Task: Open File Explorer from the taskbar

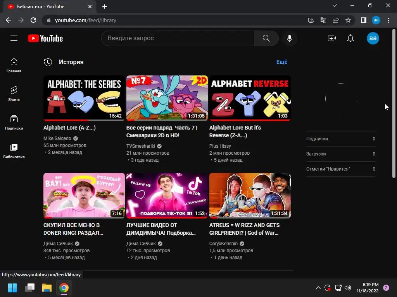Action: coord(47,288)
